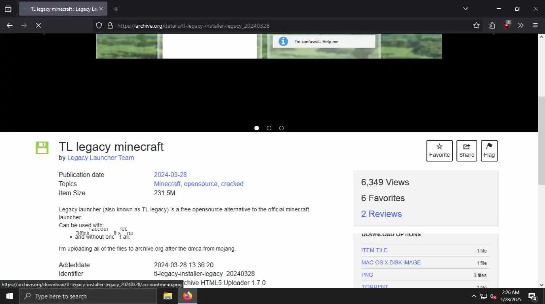The height and width of the screenshot is (304, 545).
Task: Open the notification center icon
Action: [x=532, y=296]
